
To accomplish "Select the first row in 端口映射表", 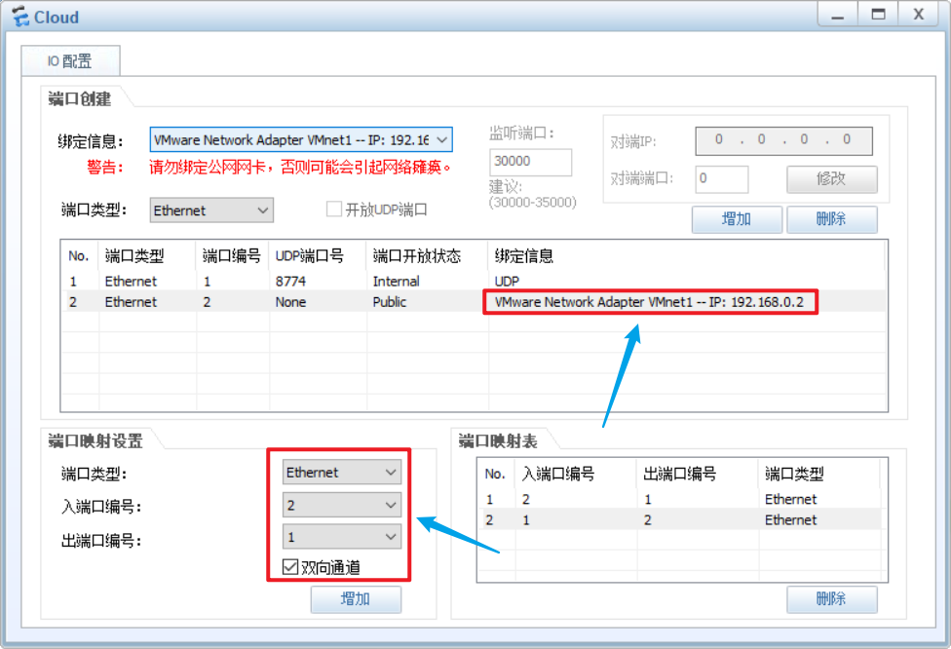I will [x=633, y=499].
